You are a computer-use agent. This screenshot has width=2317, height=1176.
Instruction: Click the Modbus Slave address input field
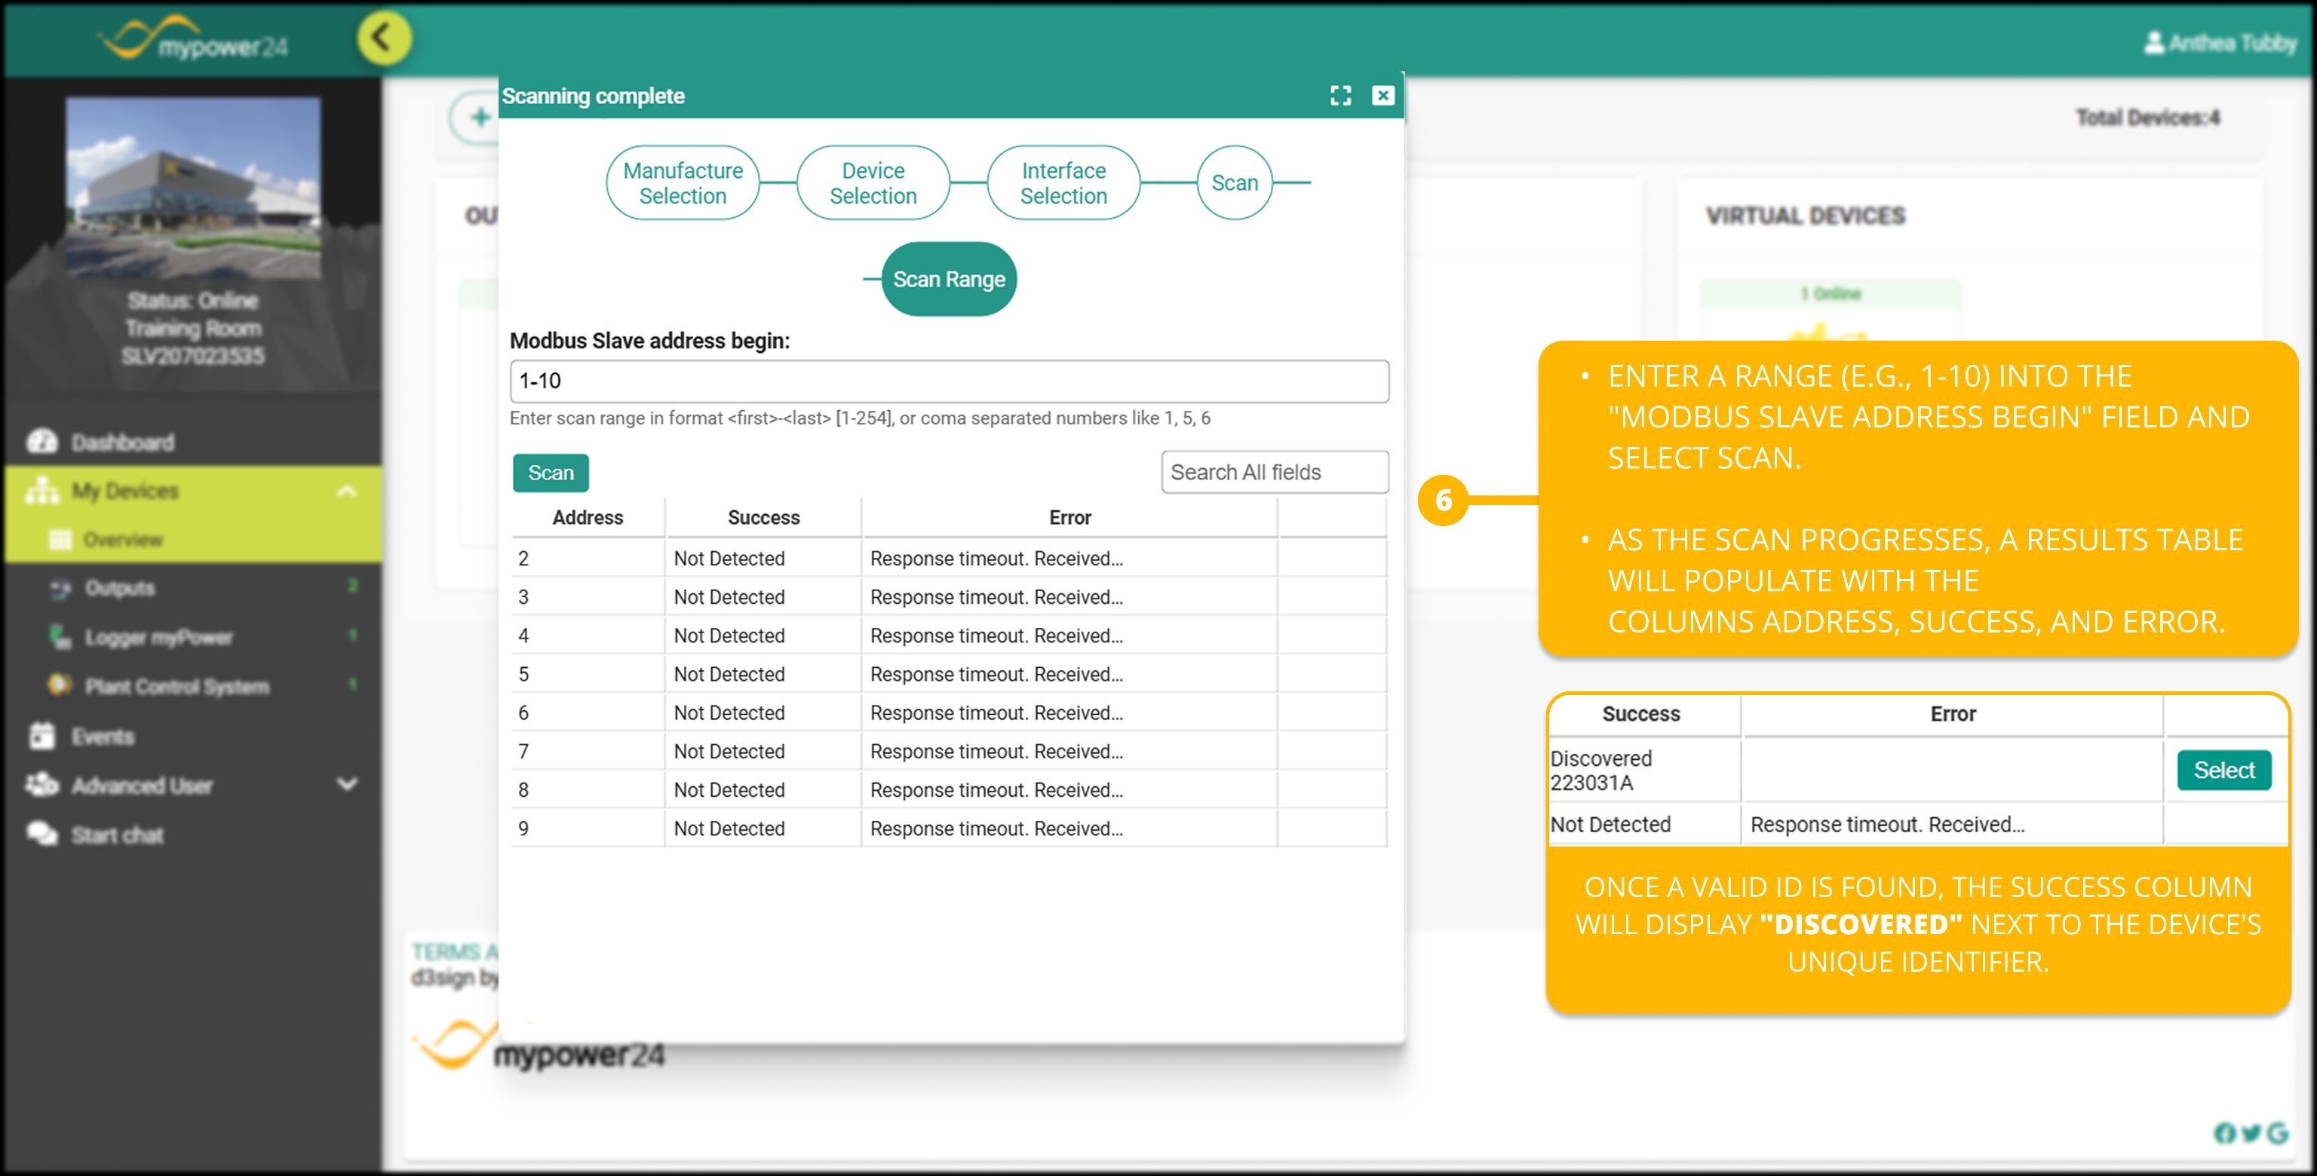click(948, 380)
